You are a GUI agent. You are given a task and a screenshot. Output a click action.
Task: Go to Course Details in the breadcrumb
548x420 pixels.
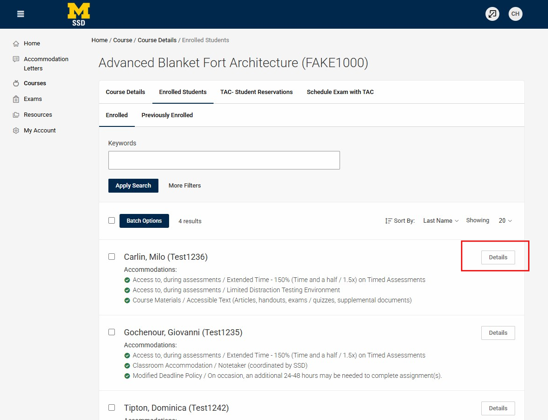pos(157,40)
